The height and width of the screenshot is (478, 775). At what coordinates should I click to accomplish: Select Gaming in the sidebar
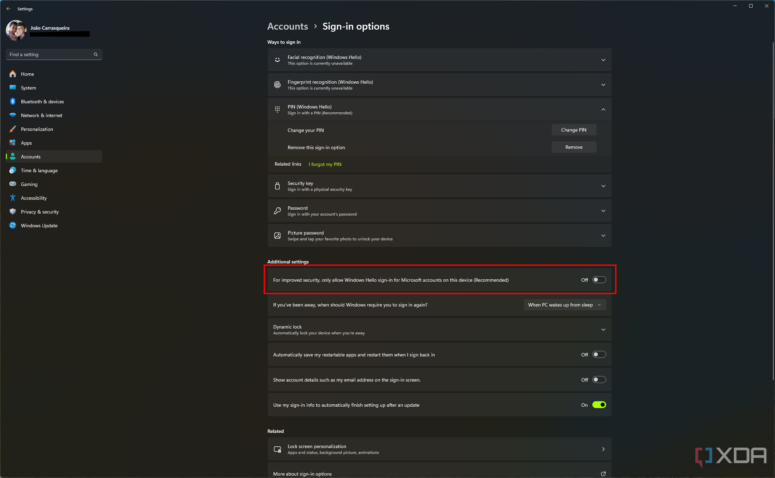[x=54, y=184]
